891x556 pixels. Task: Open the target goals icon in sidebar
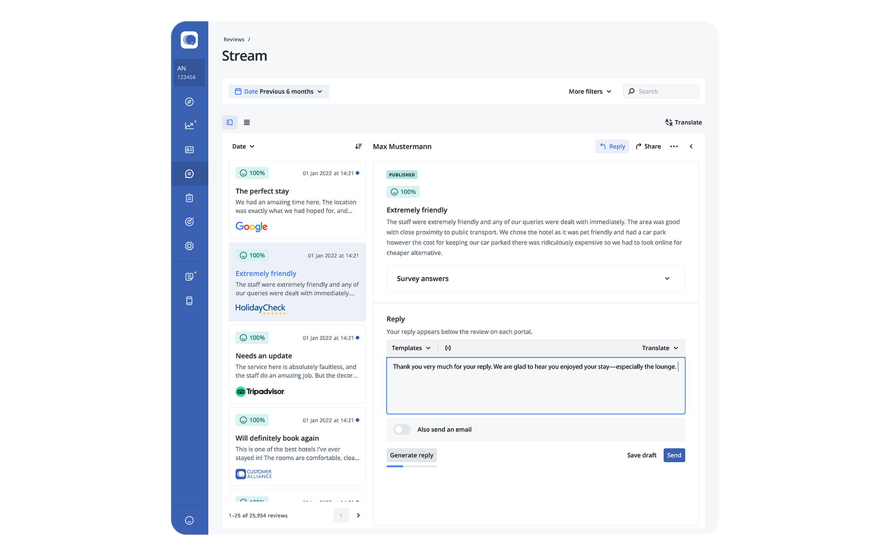coord(190,222)
